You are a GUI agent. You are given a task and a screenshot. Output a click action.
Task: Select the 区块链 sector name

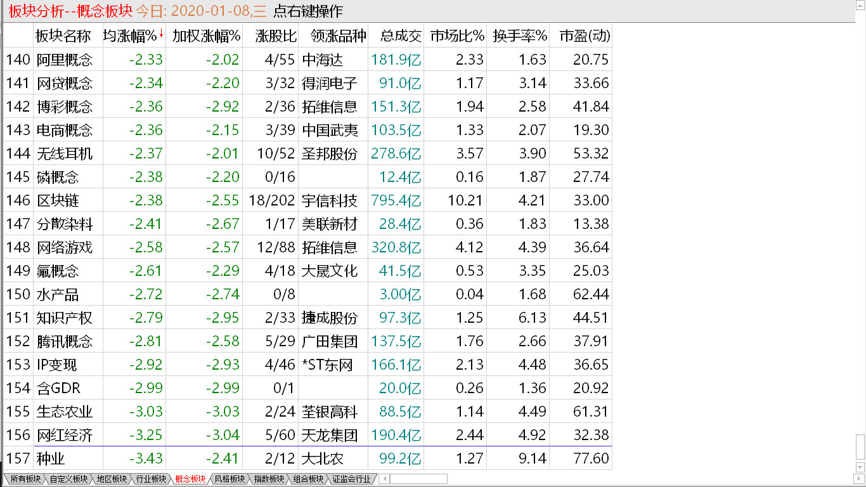click(x=58, y=200)
